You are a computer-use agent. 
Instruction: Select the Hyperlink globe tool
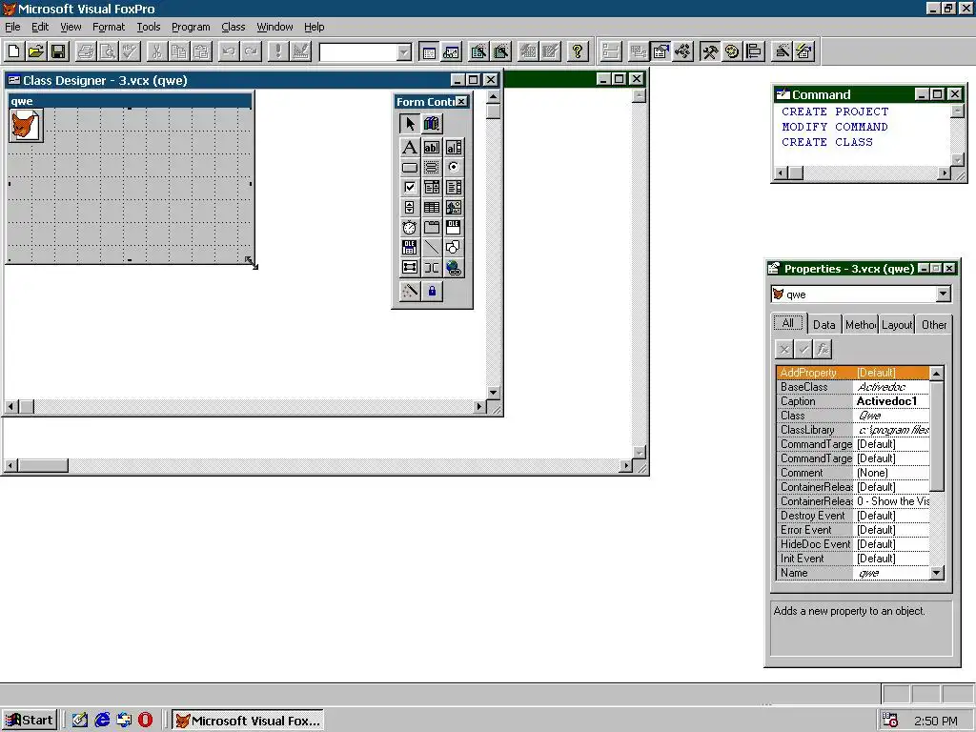(x=454, y=268)
